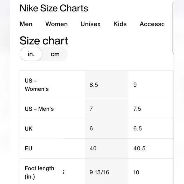Image resolution: width=184 pixels, height=184 pixels.
Task: Select the Kids tab
Action: click(120, 24)
